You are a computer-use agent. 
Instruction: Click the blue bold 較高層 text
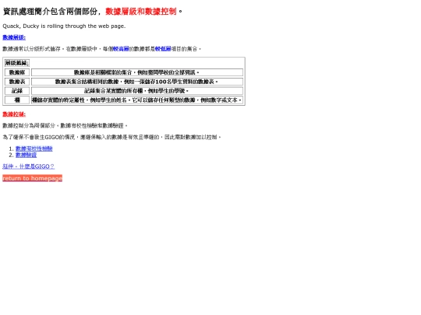(x=121, y=49)
